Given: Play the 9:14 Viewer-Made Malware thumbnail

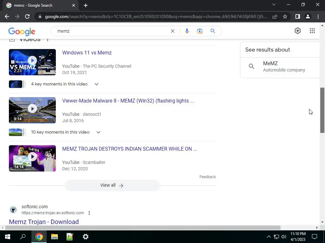Looking at the screenshot, I should [32, 110].
